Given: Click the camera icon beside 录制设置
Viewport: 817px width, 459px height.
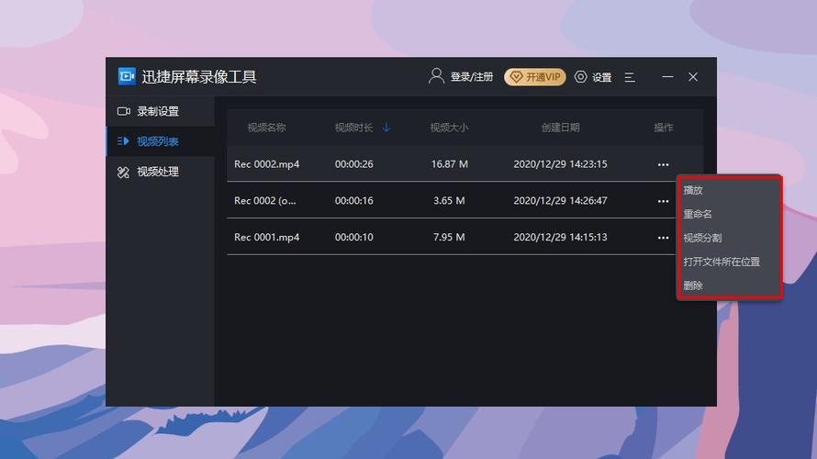Looking at the screenshot, I should pos(124,111).
